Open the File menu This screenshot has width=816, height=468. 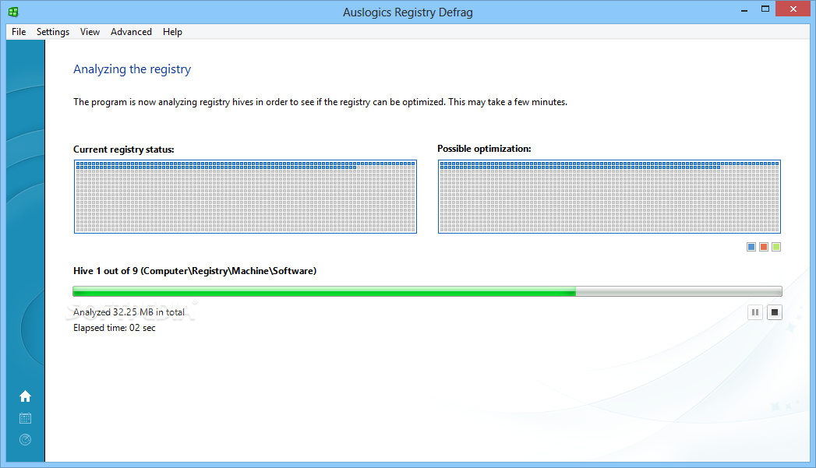point(19,32)
